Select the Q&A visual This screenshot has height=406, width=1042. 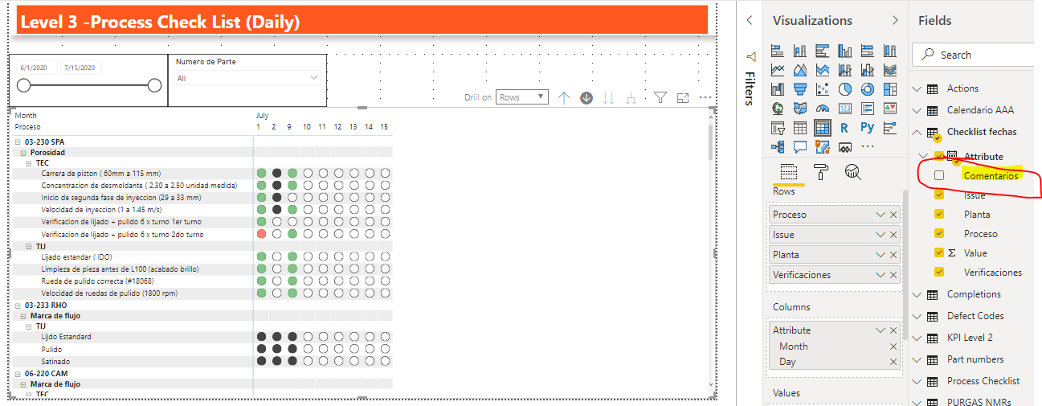800,147
